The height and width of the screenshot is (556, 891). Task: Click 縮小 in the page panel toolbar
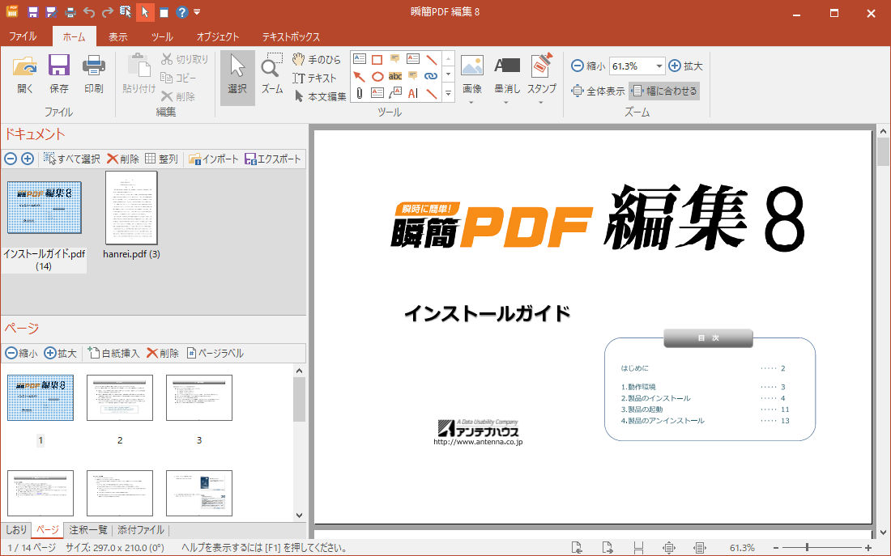coord(21,353)
